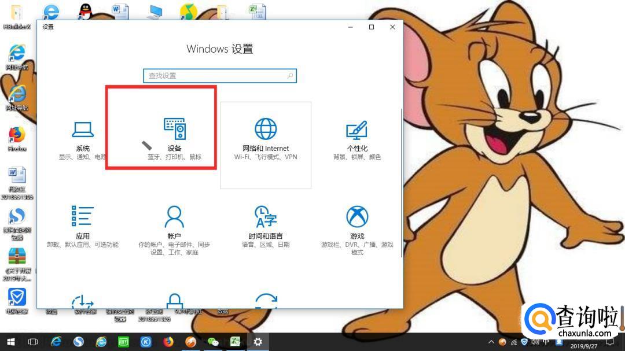Open 时间和语言 (Time & Language) settings
625x351 pixels.
pos(266,226)
